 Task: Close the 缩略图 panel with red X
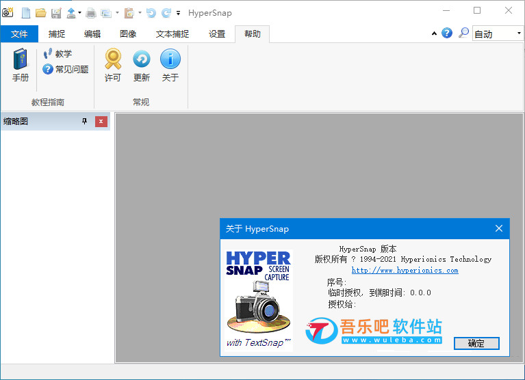coord(101,122)
